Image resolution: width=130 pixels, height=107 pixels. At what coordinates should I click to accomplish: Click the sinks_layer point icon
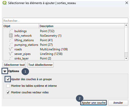11,58
